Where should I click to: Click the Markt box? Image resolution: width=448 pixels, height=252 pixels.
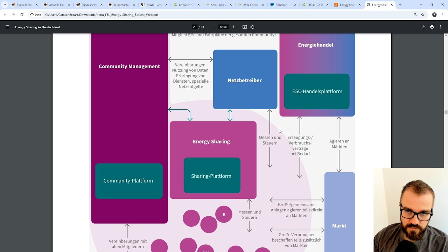[339, 212]
